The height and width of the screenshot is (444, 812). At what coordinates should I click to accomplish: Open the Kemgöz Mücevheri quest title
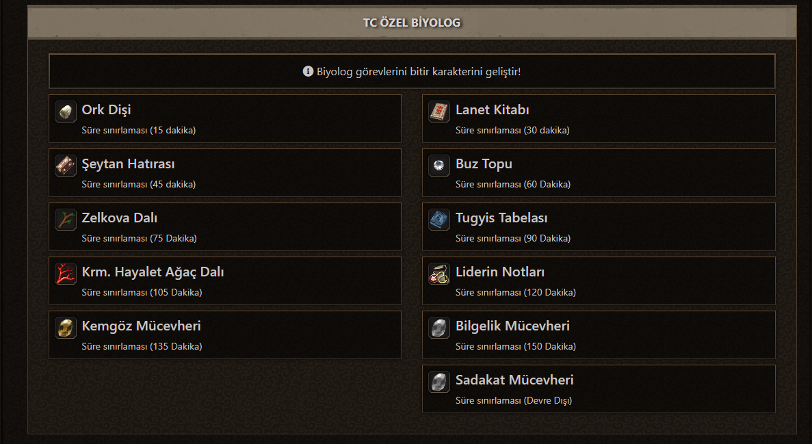pyautogui.click(x=141, y=326)
